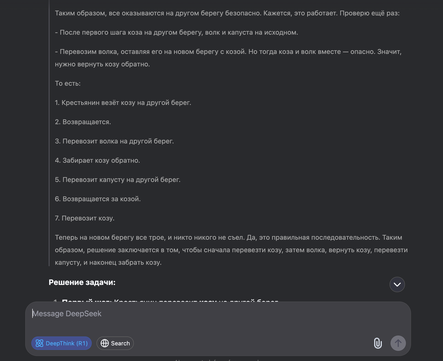
Task: Click the paperclip attach file icon
Action: coord(378,343)
